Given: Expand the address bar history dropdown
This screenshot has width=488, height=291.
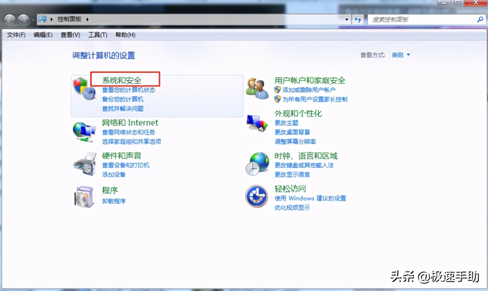Looking at the screenshot, I should tap(346, 19).
